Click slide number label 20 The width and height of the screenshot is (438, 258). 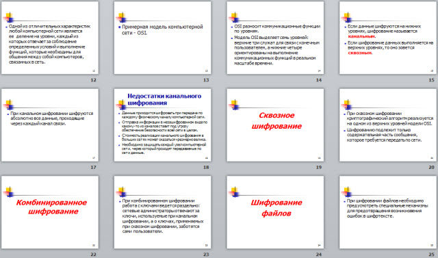(432, 167)
